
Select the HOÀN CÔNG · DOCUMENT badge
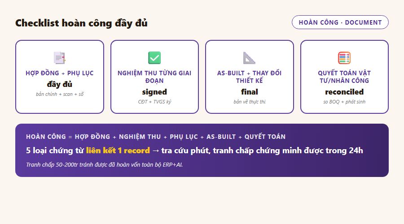[340, 22]
